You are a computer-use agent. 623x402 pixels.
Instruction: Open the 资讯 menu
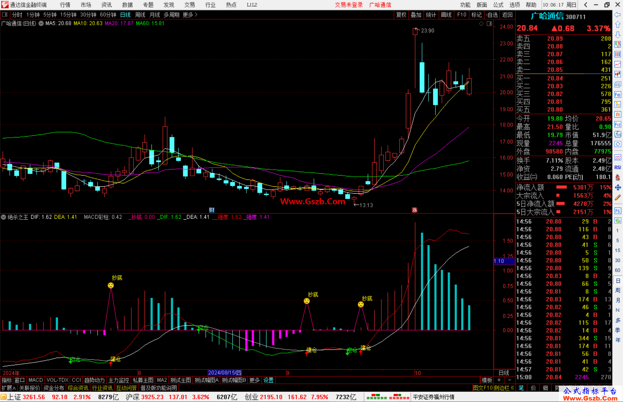(x=106, y=5)
